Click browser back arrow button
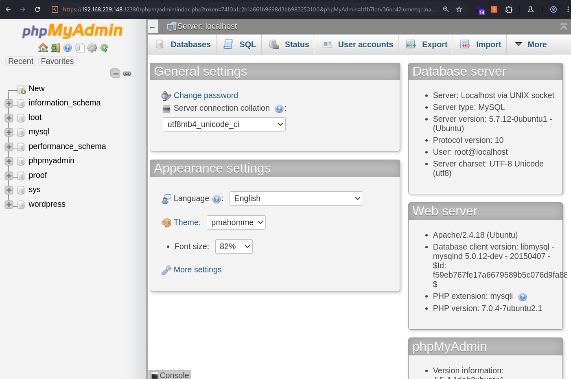The height and width of the screenshot is (379, 571). point(8,9)
